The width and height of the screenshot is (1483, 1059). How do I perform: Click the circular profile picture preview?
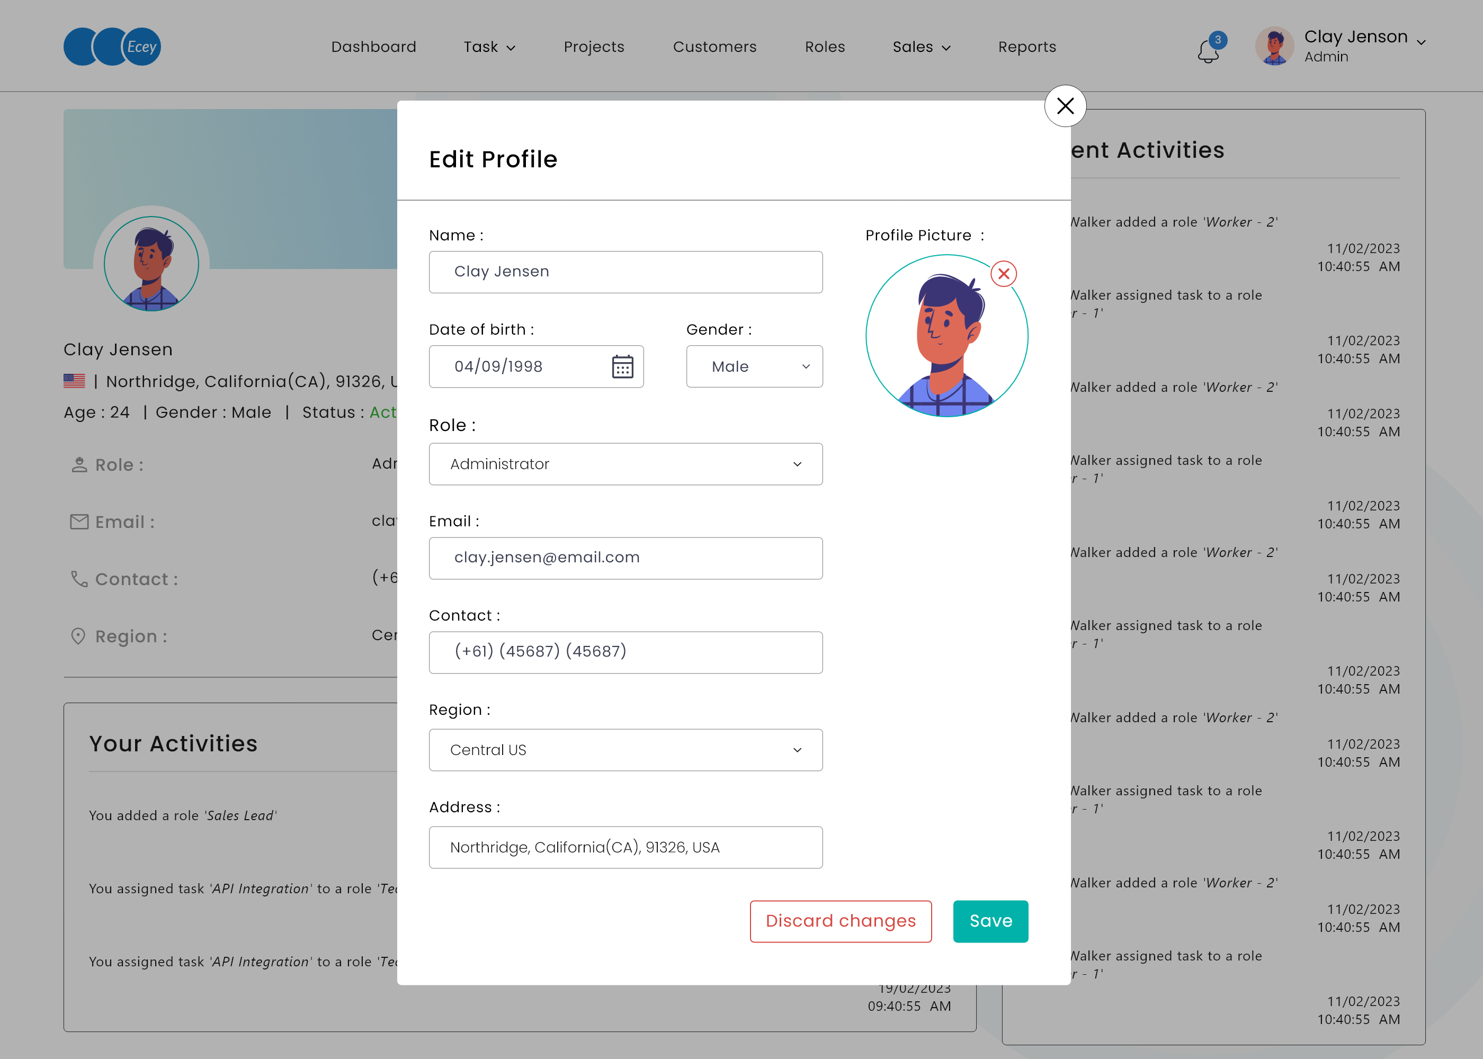[946, 336]
